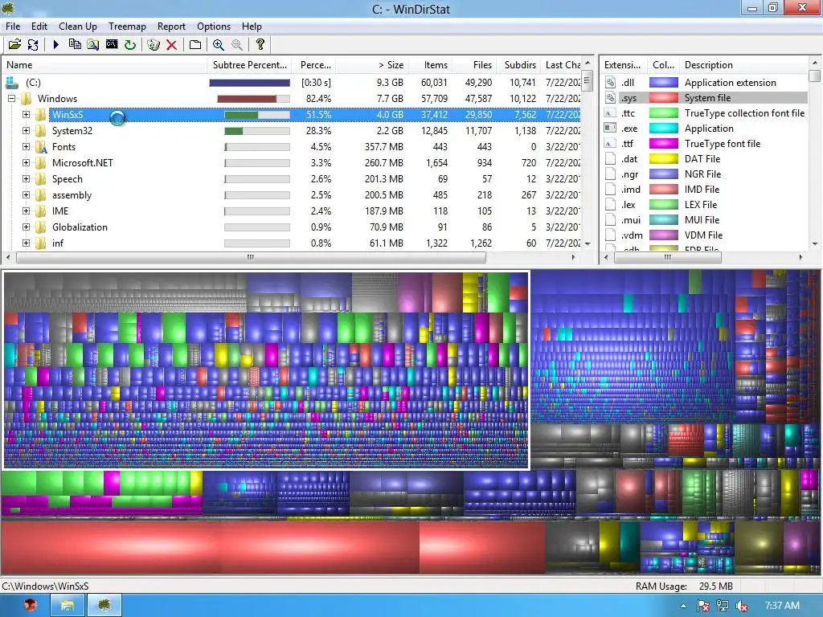Click the '260.7 MB' size value

tap(383, 162)
